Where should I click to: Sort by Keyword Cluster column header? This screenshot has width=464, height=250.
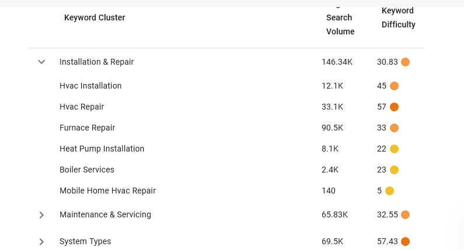tap(95, 17)
